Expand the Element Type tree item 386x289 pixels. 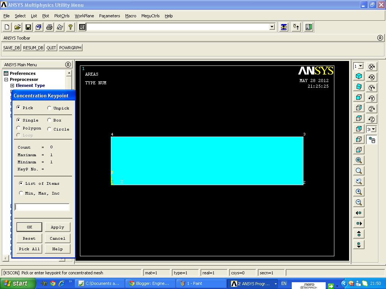point(12,85)
